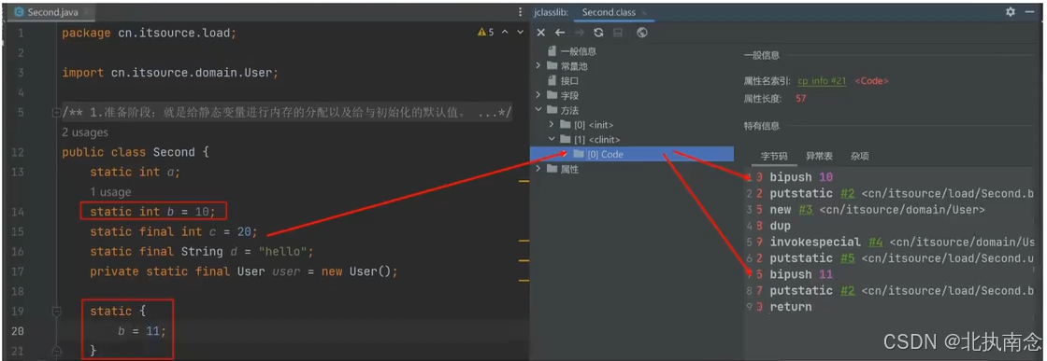Image resolution: width=1047 pixels, height=361 pixels.
Task: Open the 杂项 tab
Action: (859, 156)
